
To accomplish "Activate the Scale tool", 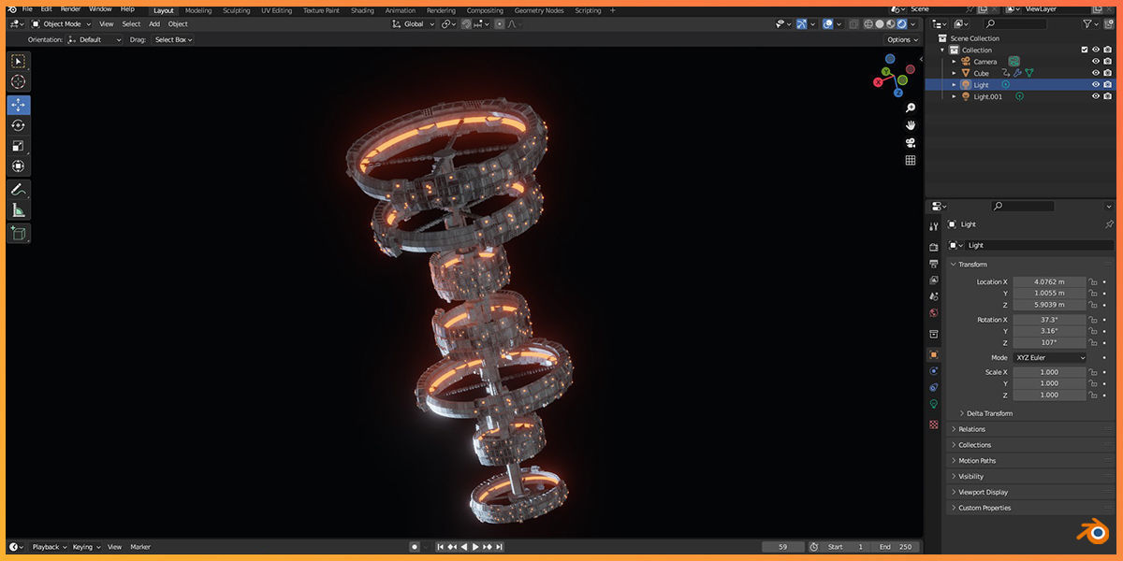I will [18, 146].
